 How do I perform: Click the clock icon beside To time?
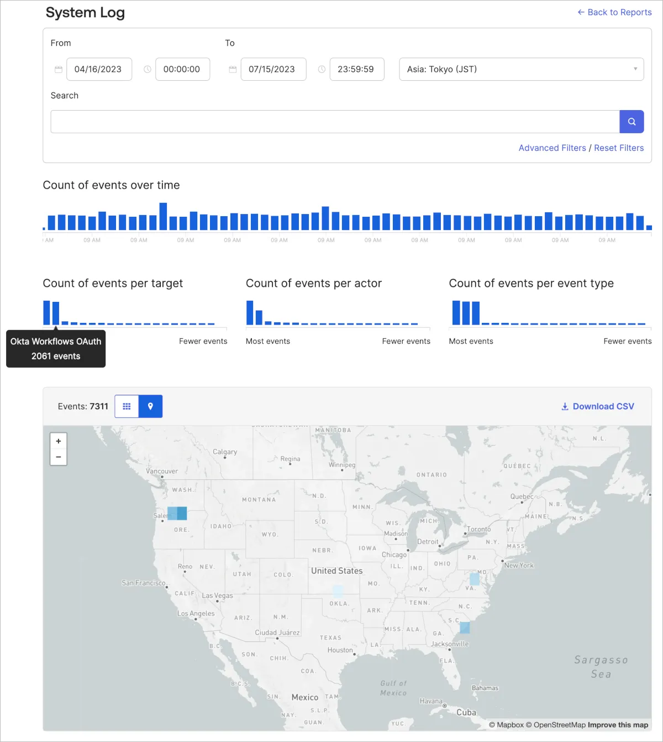pyautogui.click(x=322, y=70)
